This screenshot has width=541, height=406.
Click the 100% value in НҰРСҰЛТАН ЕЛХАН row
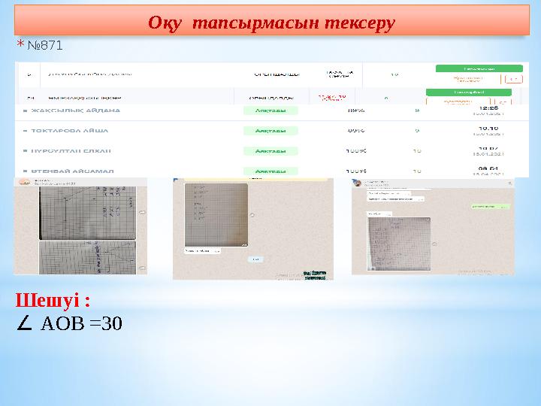pyautogui.click(x=356, y=151)
